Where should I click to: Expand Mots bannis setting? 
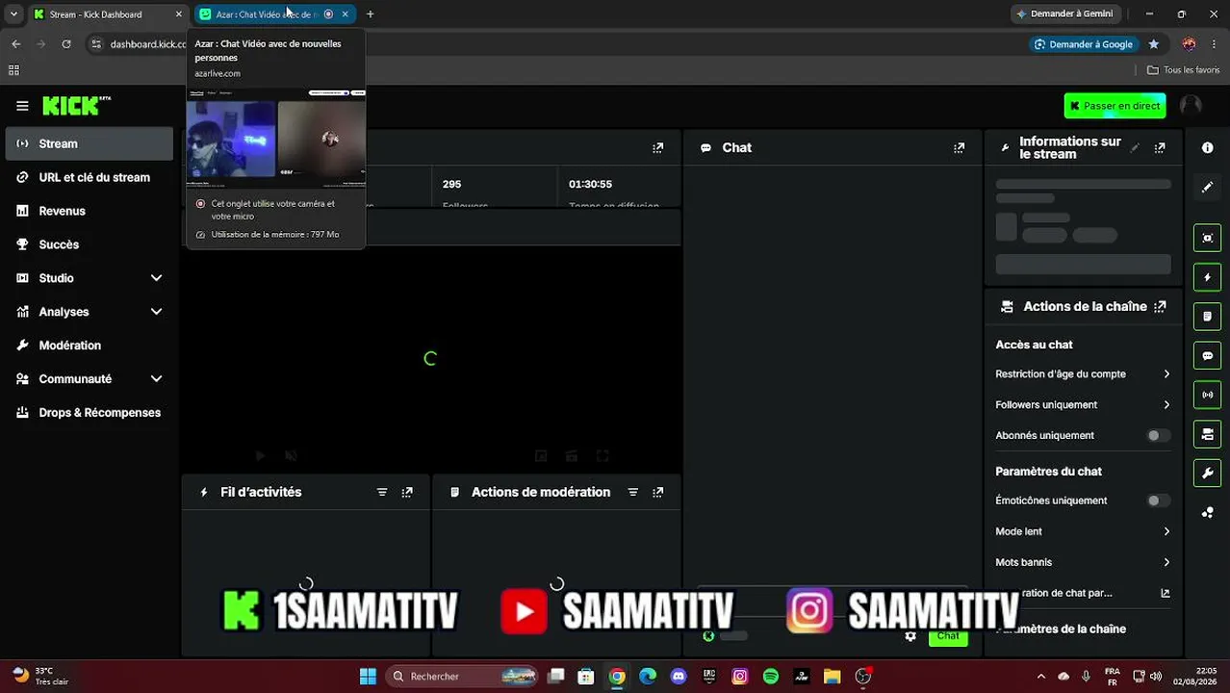tap(1083, 562)
